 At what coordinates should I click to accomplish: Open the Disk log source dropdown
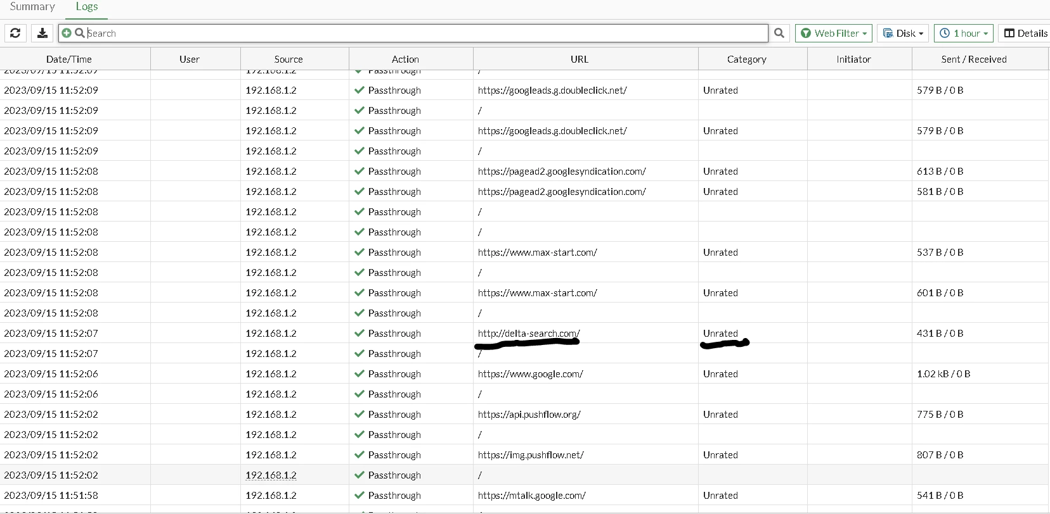(x=903, y=33)
